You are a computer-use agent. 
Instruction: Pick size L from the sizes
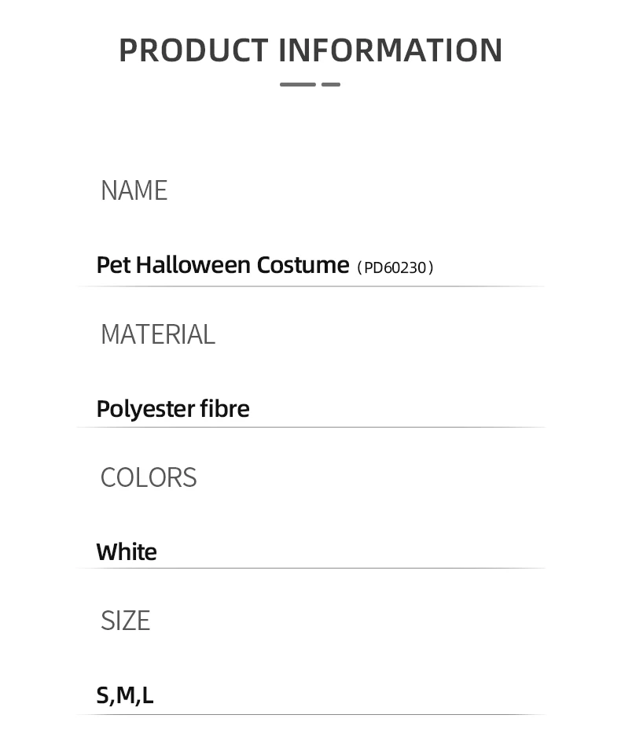(x=148, y=695)
